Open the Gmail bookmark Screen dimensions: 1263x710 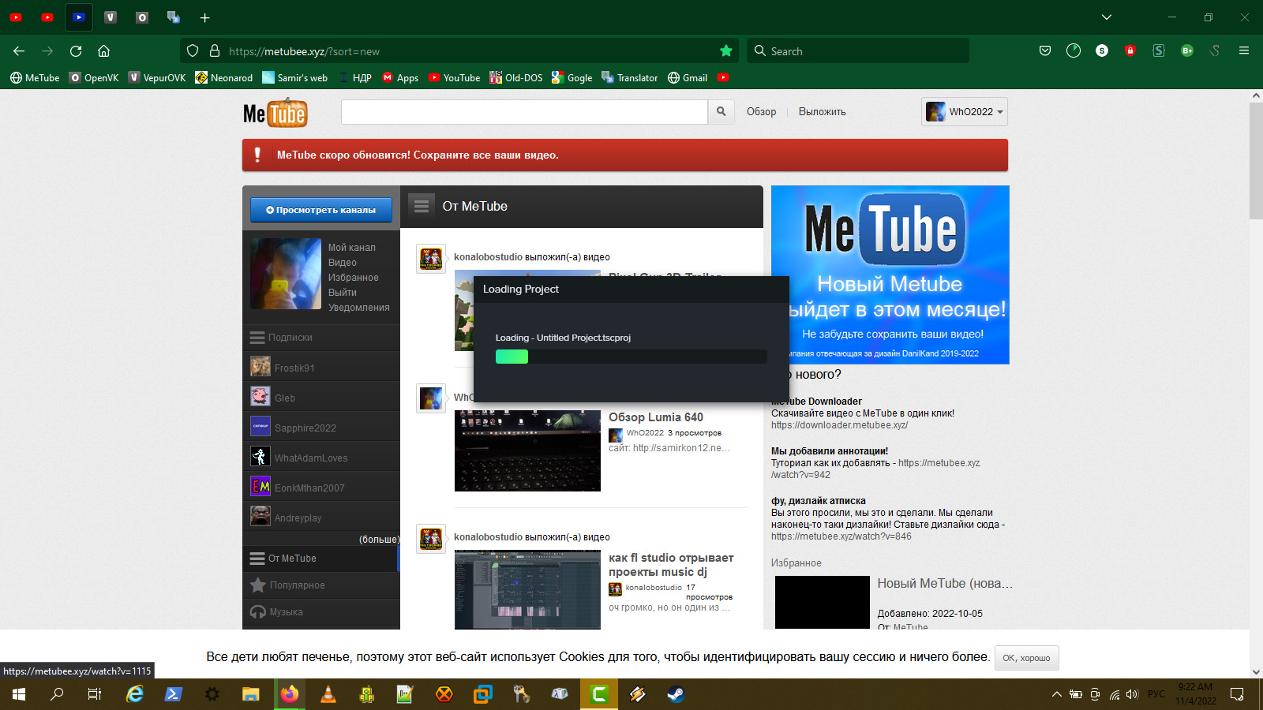tap(688, 78)
